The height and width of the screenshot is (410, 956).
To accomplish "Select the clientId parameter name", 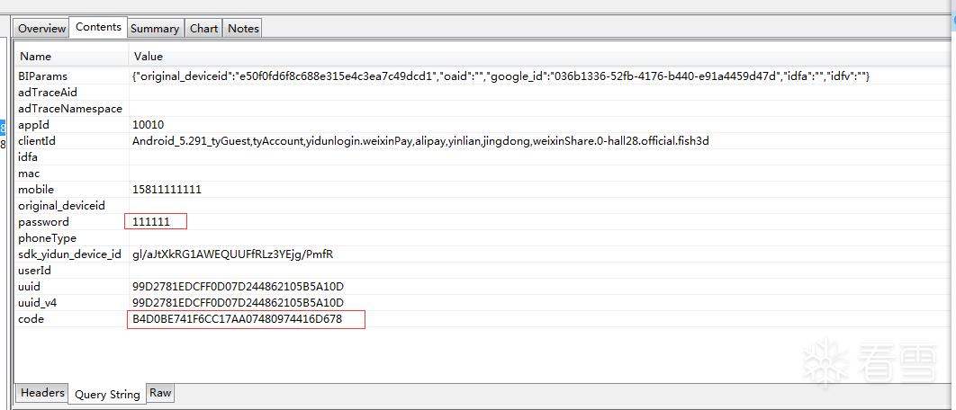I will (x=37, y=141).
